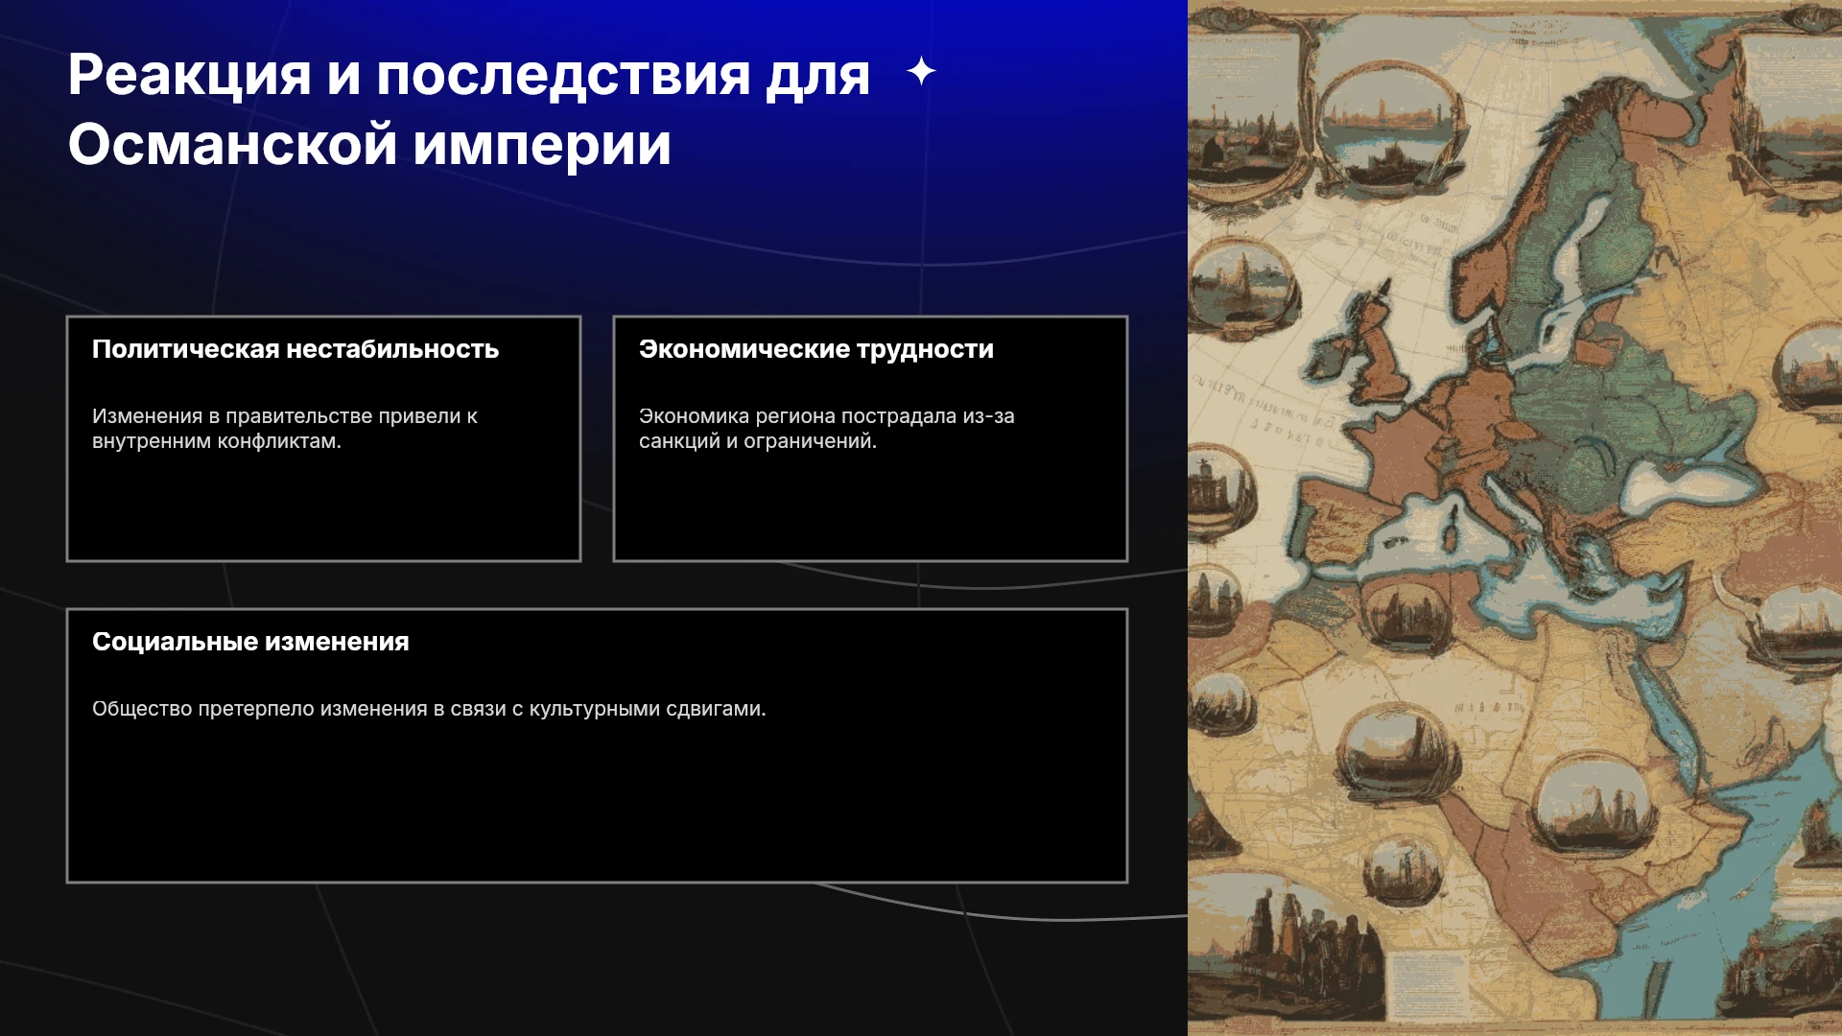Click the round vignette below Italy
The image size is (1842, 1036).
[x=1407, y=614]
